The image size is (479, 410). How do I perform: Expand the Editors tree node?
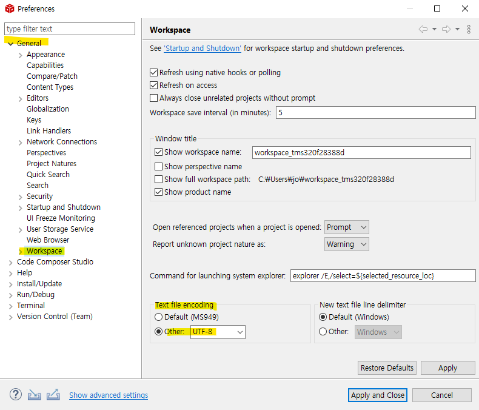pyautogui.click(x=21, y=99)
